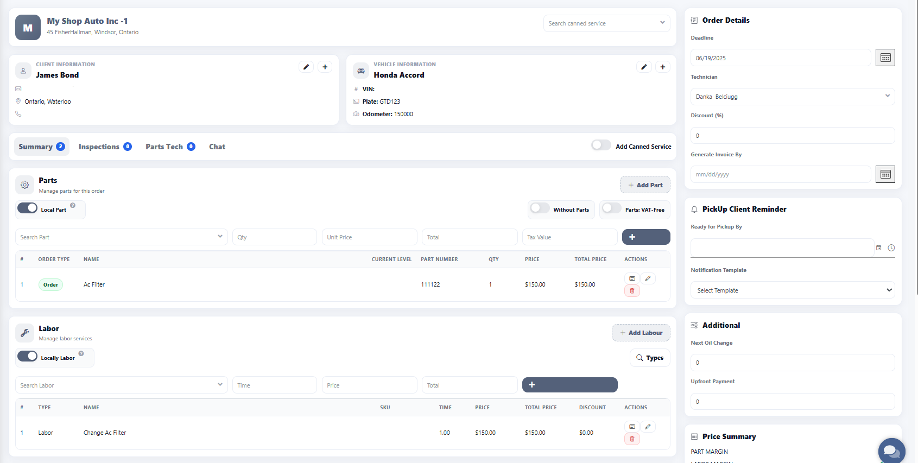The width and height of the screenshot is (918, 463).
Task: Open the Select Template notification dropdown
Action: pyautogui.click(x=792, y=290)
